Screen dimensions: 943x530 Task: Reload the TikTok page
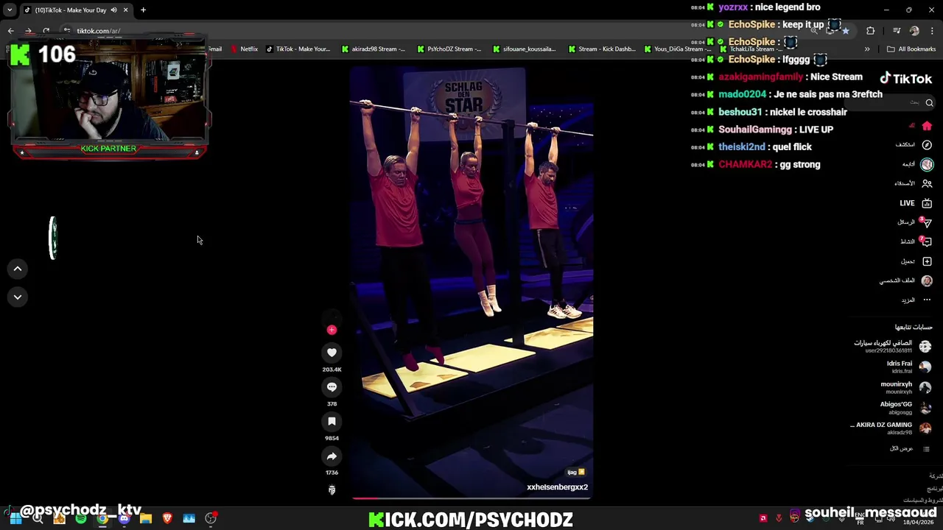[46, 31]
